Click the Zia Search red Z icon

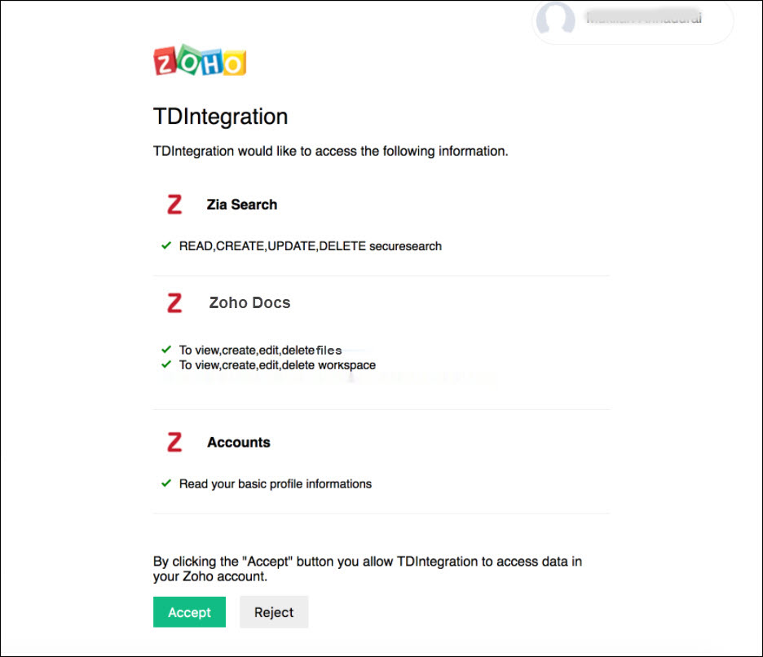click(x=174, y=205)
